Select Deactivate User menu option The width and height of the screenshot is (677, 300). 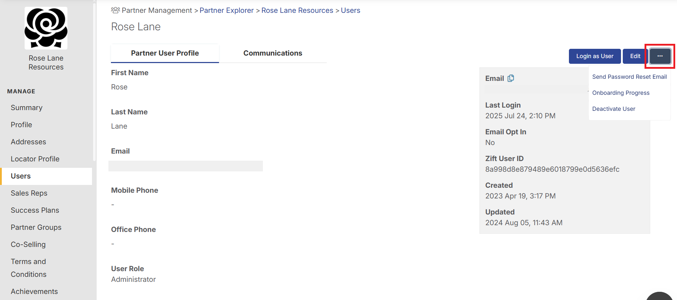[x=614, y=109]
